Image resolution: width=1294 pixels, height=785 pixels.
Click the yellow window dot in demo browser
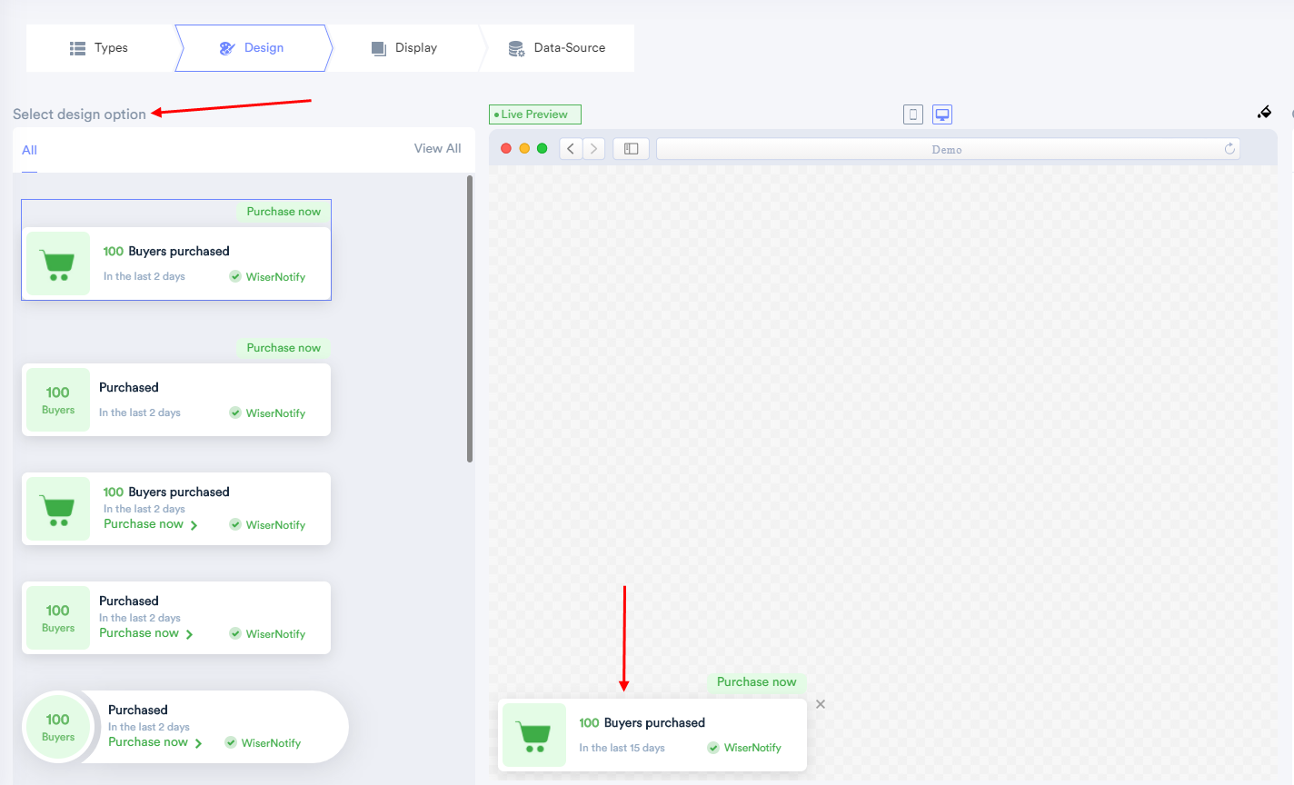tap(524, 148)
